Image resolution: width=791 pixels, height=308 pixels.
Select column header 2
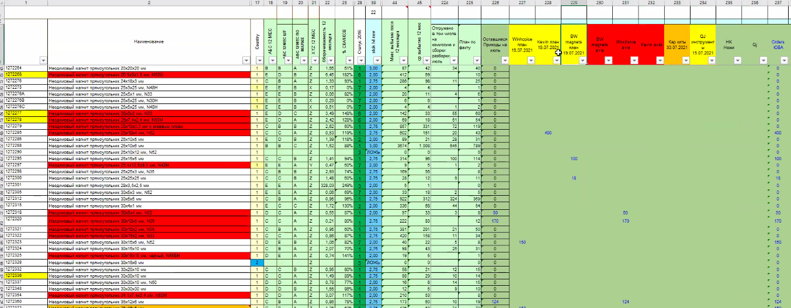[x=150, y=3]
